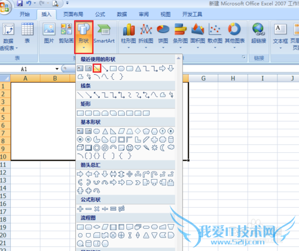Switch to the 开发工具 (Developer) tab

pos(192,14)
